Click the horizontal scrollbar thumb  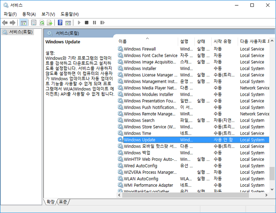[186, 195]
